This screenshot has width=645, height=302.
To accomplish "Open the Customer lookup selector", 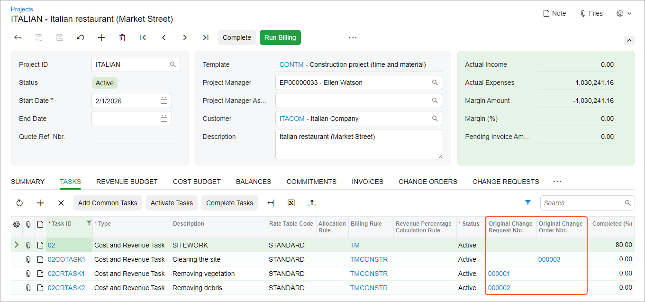I will tap(435, 119).
